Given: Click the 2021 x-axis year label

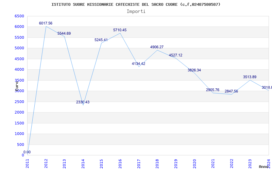Looking at the screenshot, I should [213, 164].
